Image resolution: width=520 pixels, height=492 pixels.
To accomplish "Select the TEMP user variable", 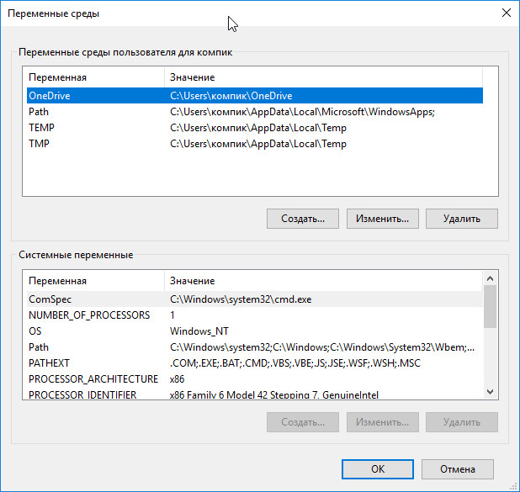I will [x=255, y=128].
